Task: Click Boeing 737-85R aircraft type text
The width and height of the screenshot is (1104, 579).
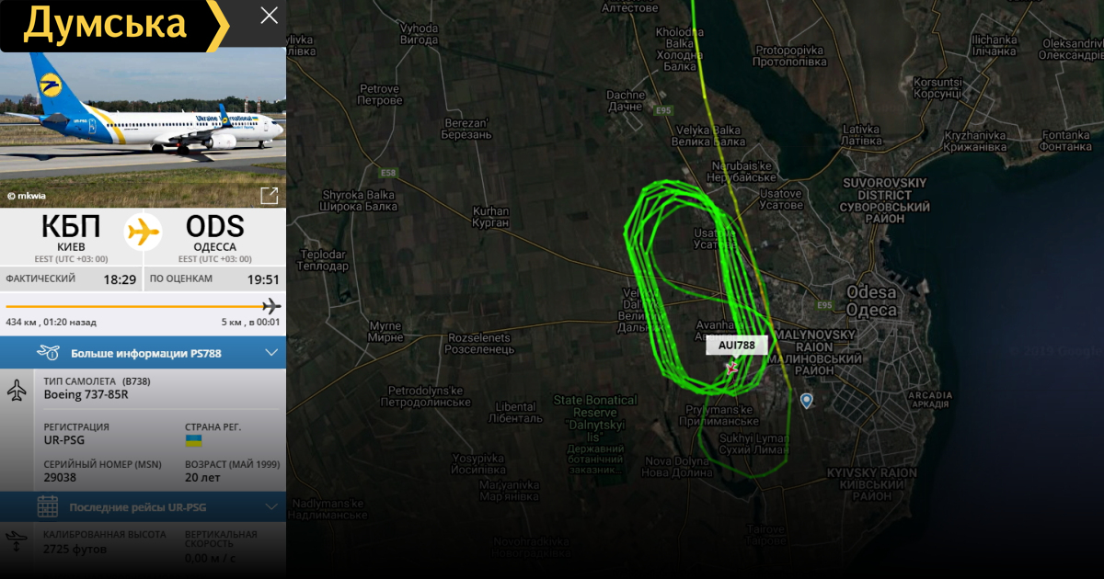Action: pyautogui.click(x=86, y=394)
